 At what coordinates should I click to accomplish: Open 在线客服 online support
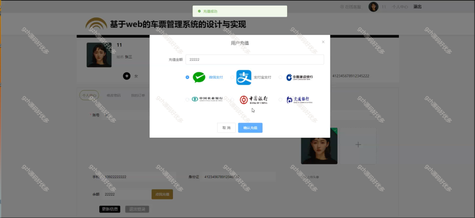pyautogui.click(x=351, y=7)
